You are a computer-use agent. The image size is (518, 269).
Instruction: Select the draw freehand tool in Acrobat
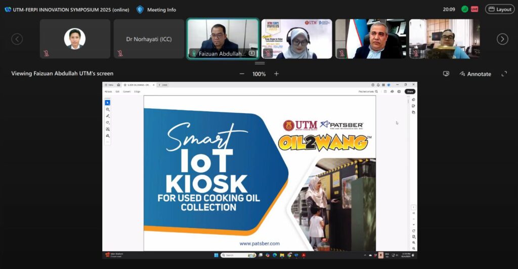[108, 122]
